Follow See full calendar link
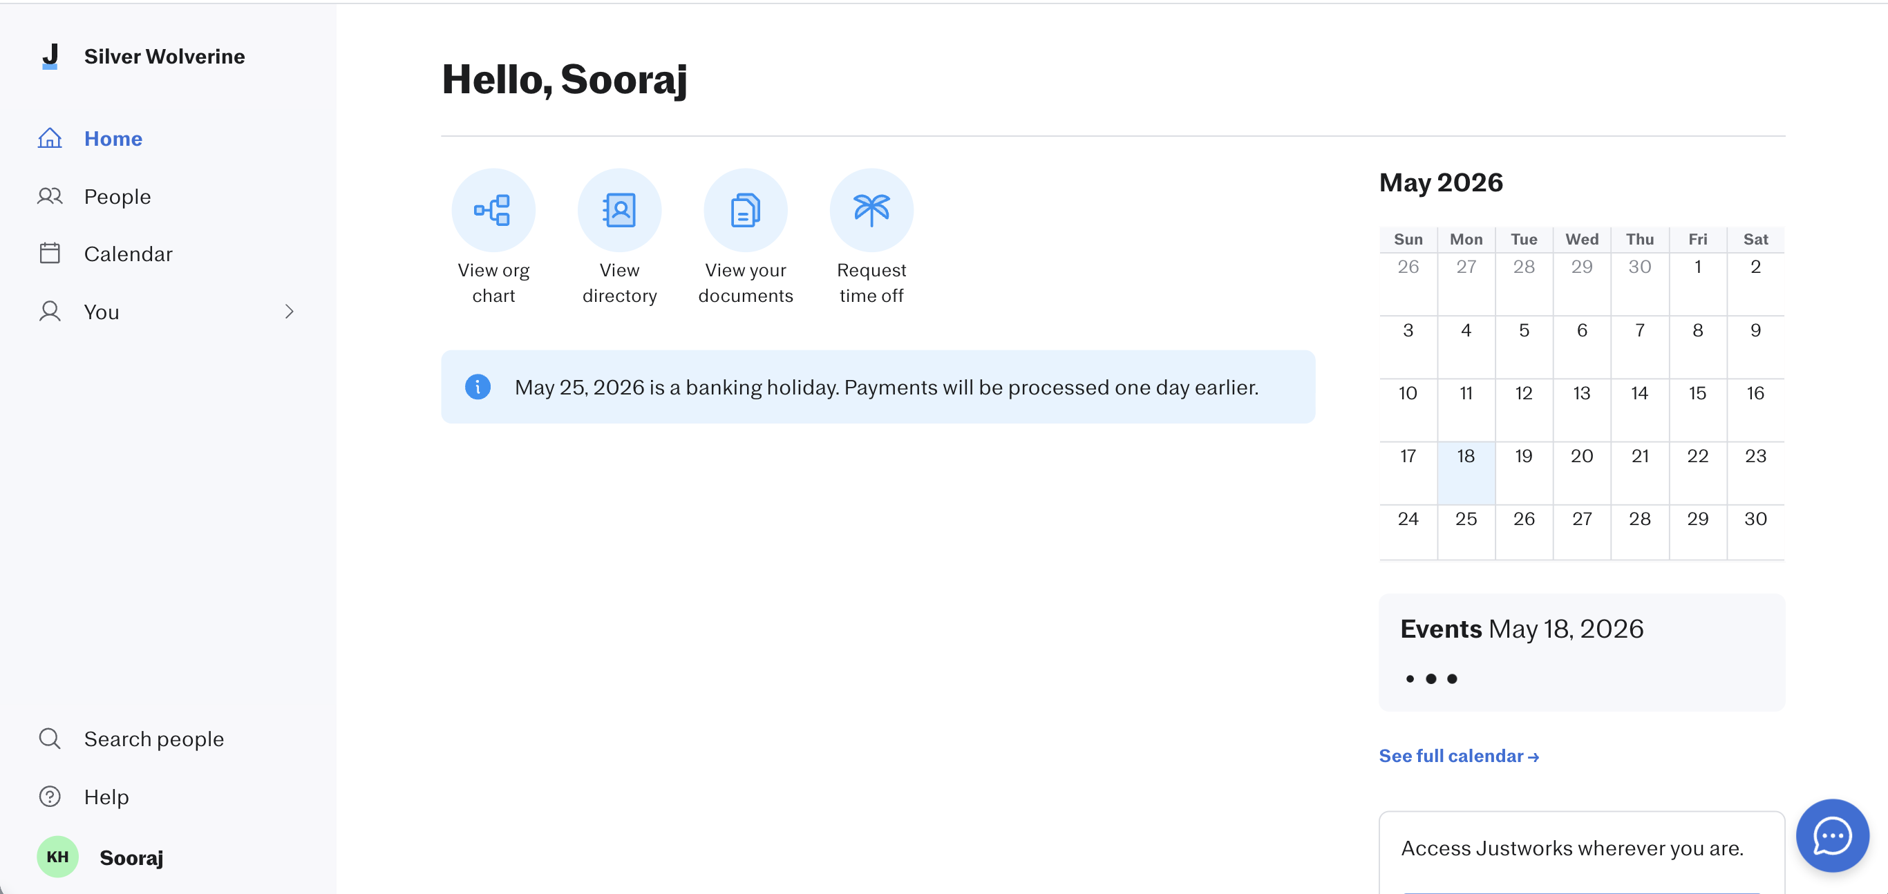 point(1459,756)
